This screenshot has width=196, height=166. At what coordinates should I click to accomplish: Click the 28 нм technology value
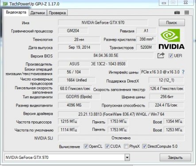(x=79, y=39)
